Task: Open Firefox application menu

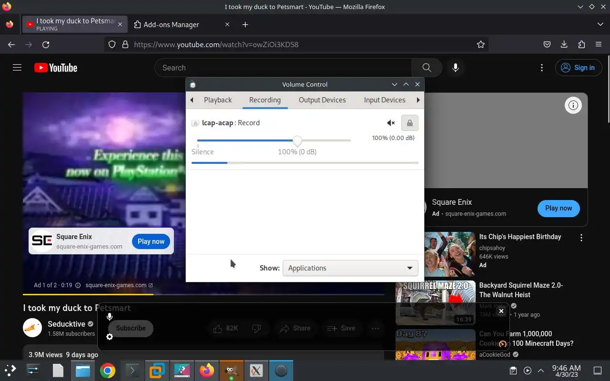Action: 599,44
